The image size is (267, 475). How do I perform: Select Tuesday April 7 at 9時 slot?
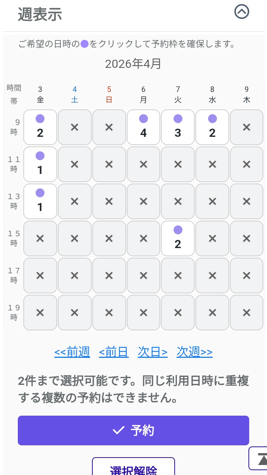coord(178,127)
